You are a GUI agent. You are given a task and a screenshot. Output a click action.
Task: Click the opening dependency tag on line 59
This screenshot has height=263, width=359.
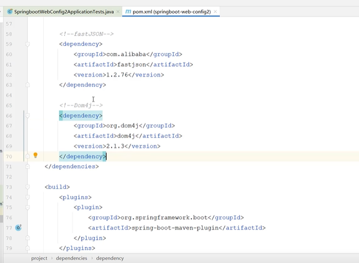click(x=81, y=44)
